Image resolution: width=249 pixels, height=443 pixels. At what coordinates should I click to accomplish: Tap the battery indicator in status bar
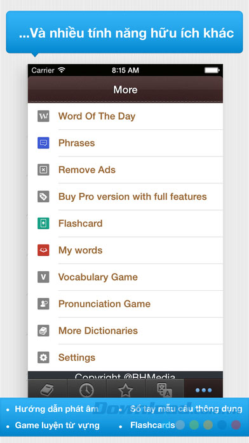[x=212, y=70]
